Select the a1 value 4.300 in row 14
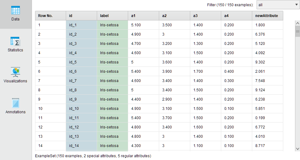This screenshot has width=300, height=160. tap(136, 146)
